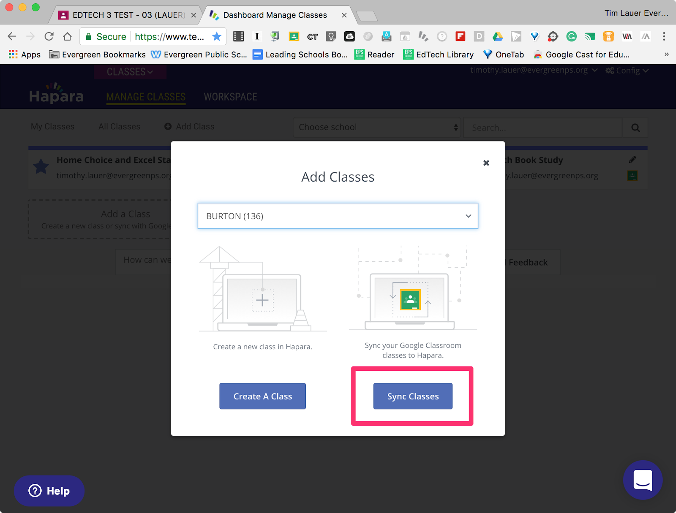The image size is (676, 513).
Task: Click the green Cast extension icon
Action: (590, 36)
